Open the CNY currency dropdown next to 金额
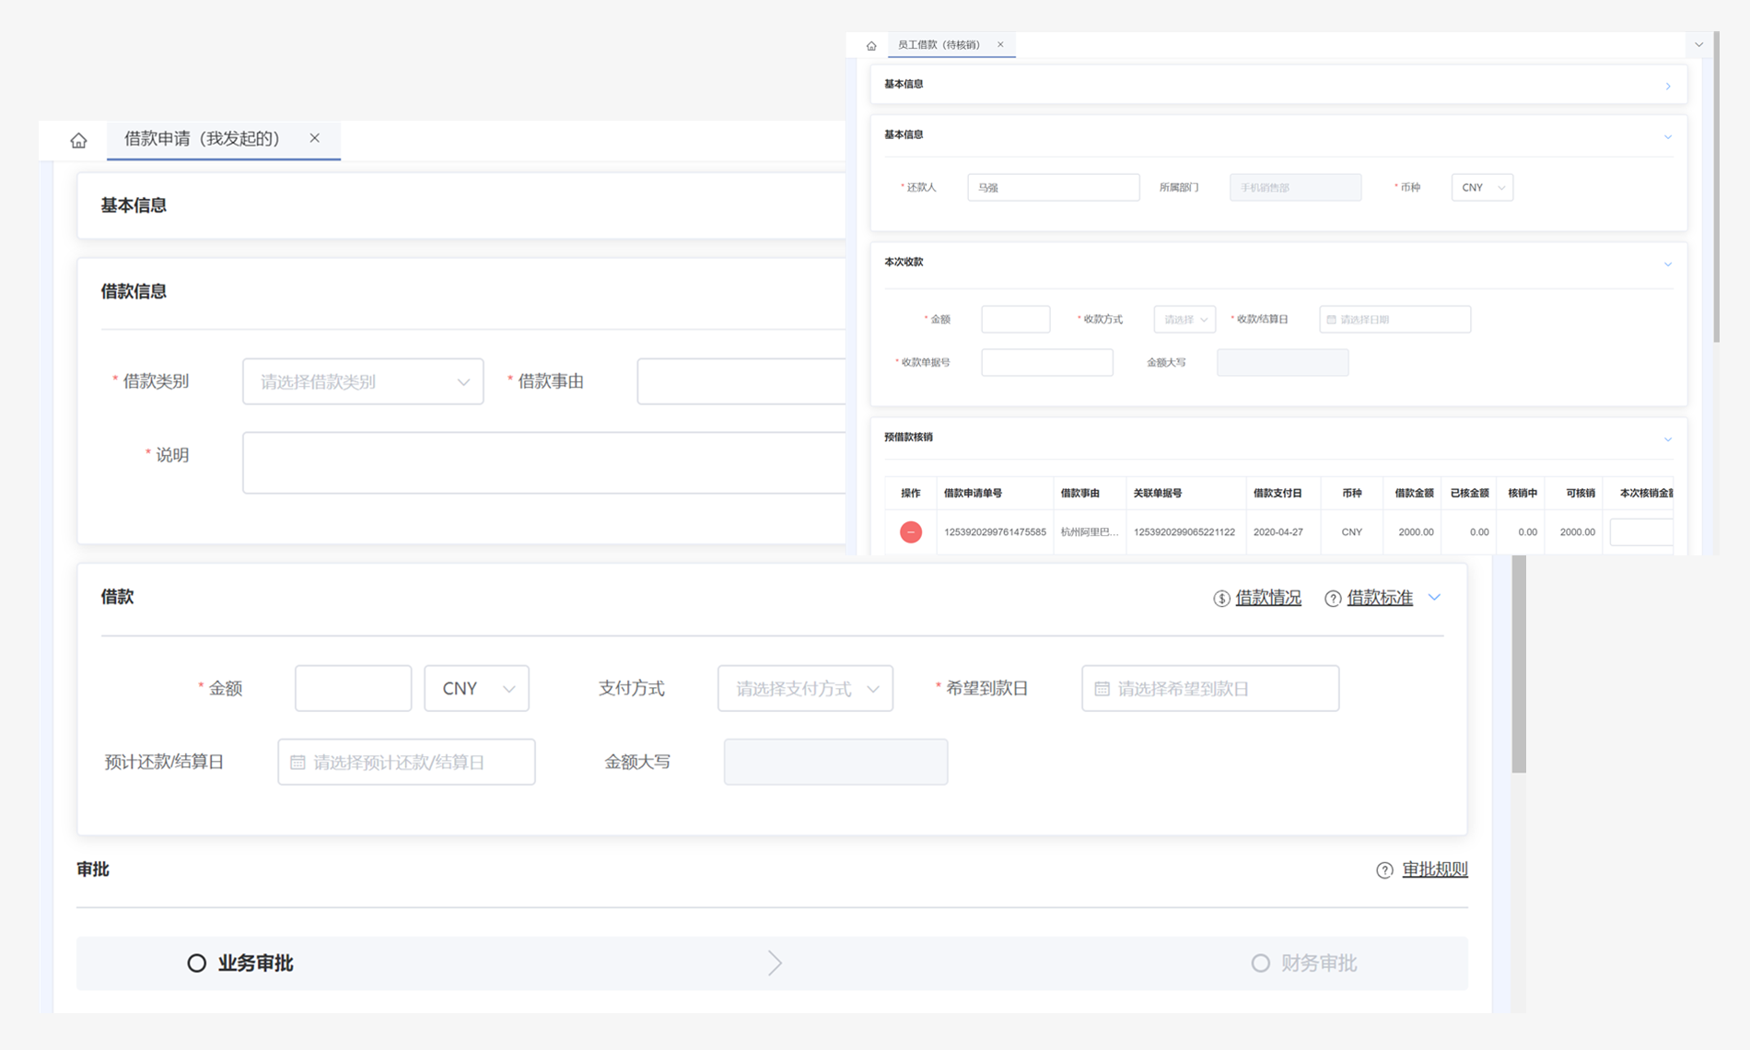Viewport: 1750px width, 1050px height. pyautogui.click(x=476, y=689)
